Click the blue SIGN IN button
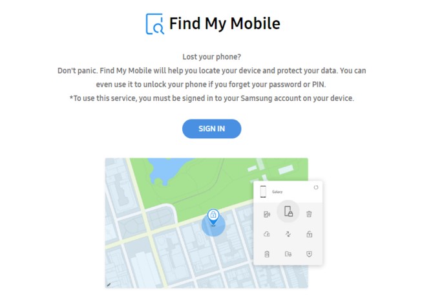433x296 pixels. click(211, 129)
